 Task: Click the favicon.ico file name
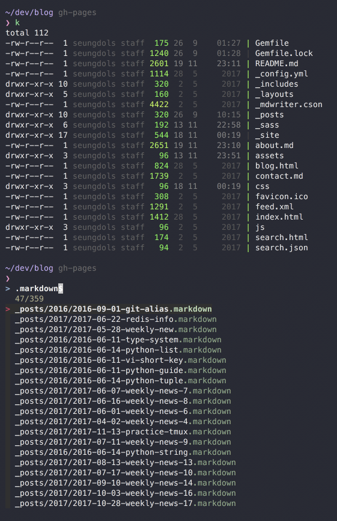coord(282,197)
